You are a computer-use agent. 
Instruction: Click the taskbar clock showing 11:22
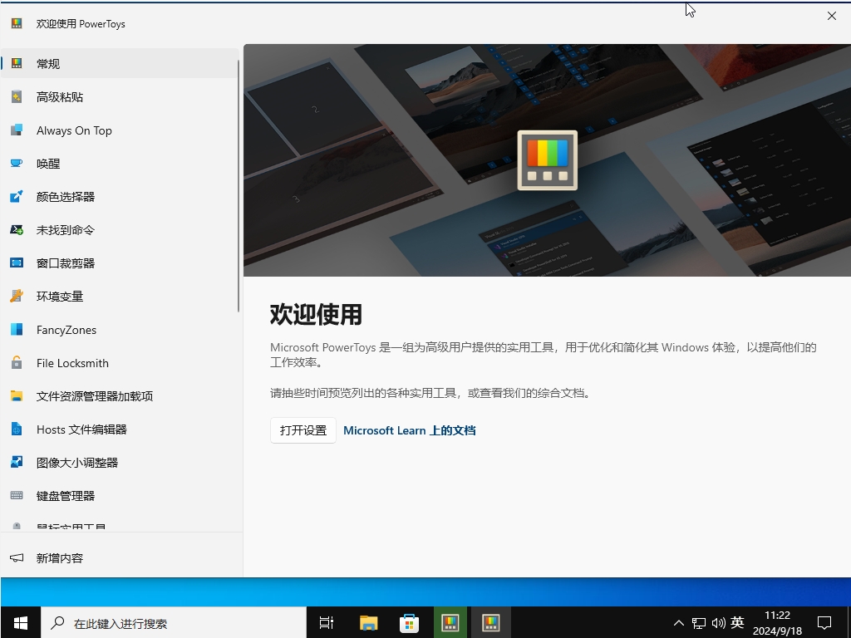777,623
